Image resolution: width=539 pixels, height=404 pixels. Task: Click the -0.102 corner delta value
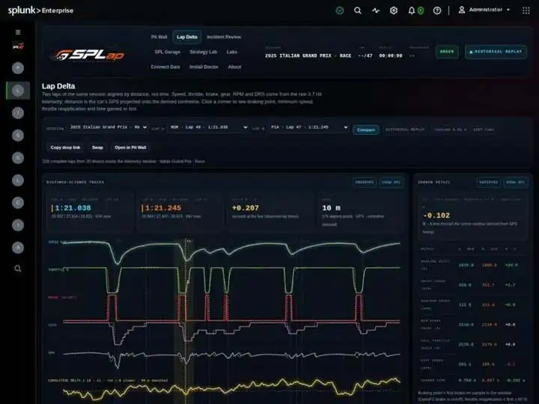[436, 215]
